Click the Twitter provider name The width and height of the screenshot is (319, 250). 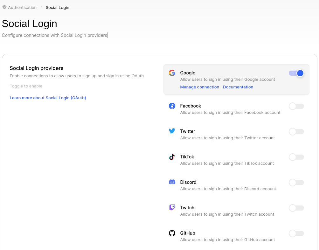[188, 131]
